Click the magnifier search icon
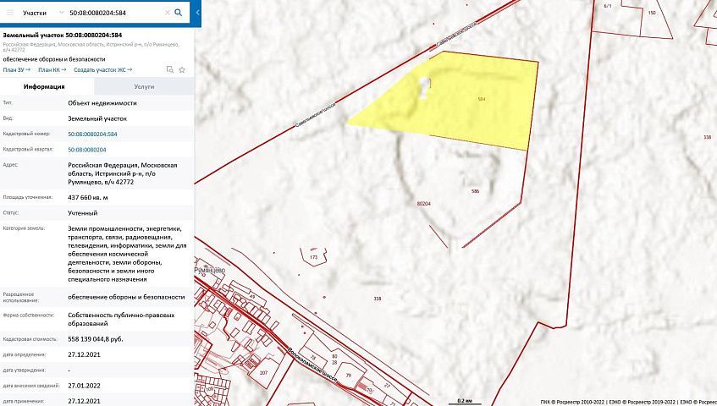The image size is (717, 406). pyautogui.click(x=178, y=14)
